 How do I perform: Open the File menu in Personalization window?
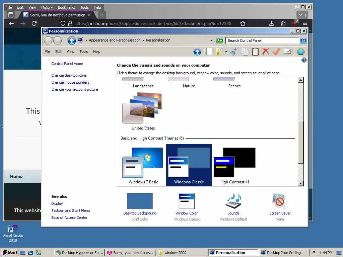tap(47, 52)
